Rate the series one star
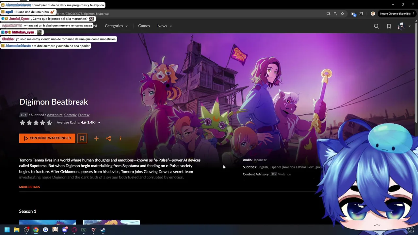 (x=23, y=123)
